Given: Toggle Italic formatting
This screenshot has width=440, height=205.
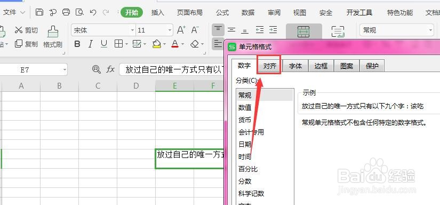Looking at the screenshot, I should pyautogui.click(x=90, y=44).
